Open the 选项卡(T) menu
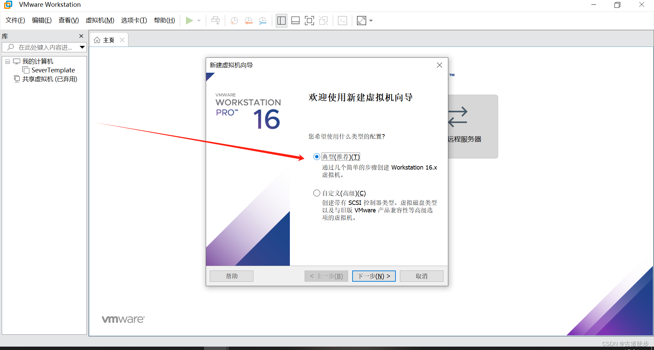 134,20
